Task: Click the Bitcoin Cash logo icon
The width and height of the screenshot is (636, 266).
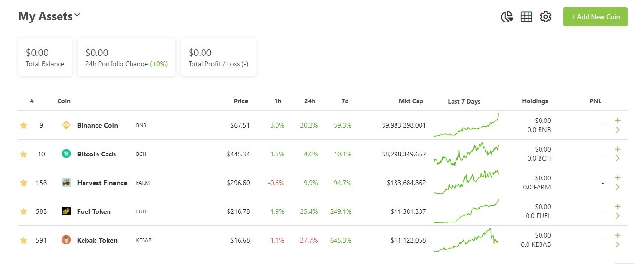Action: coord(66,154)
